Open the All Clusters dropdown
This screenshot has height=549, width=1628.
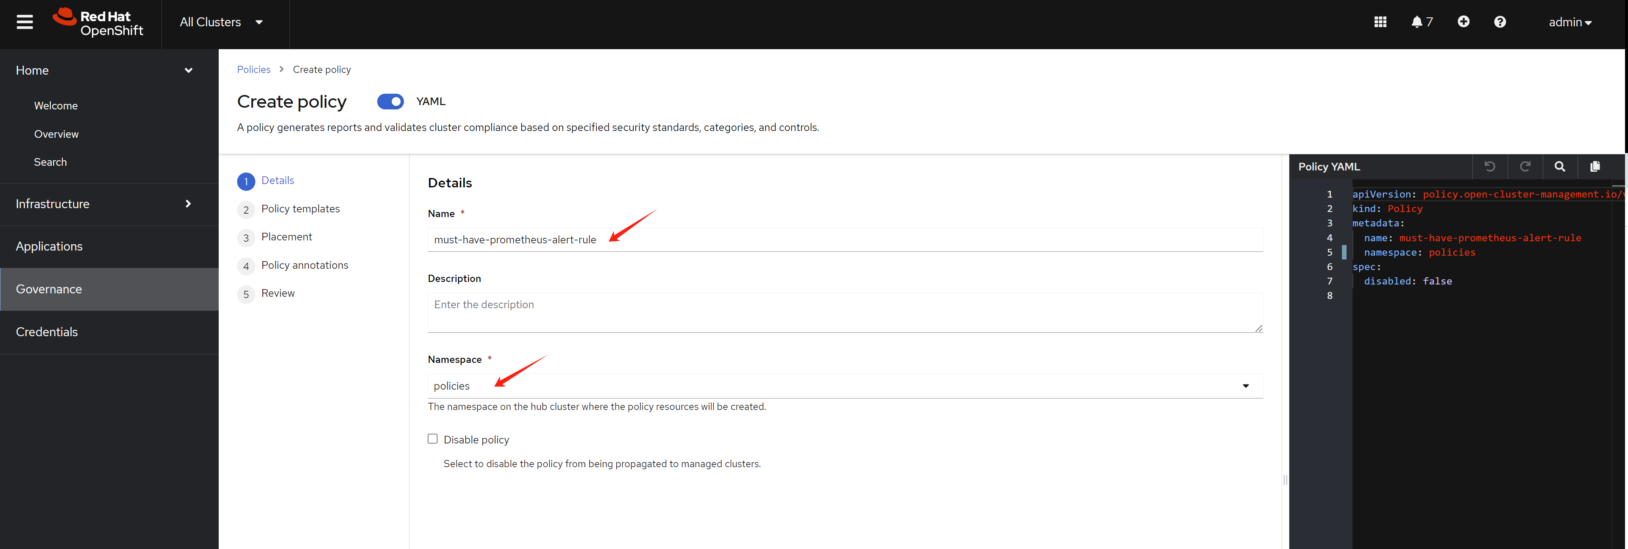pyautogui.click(x=221, y=22)
